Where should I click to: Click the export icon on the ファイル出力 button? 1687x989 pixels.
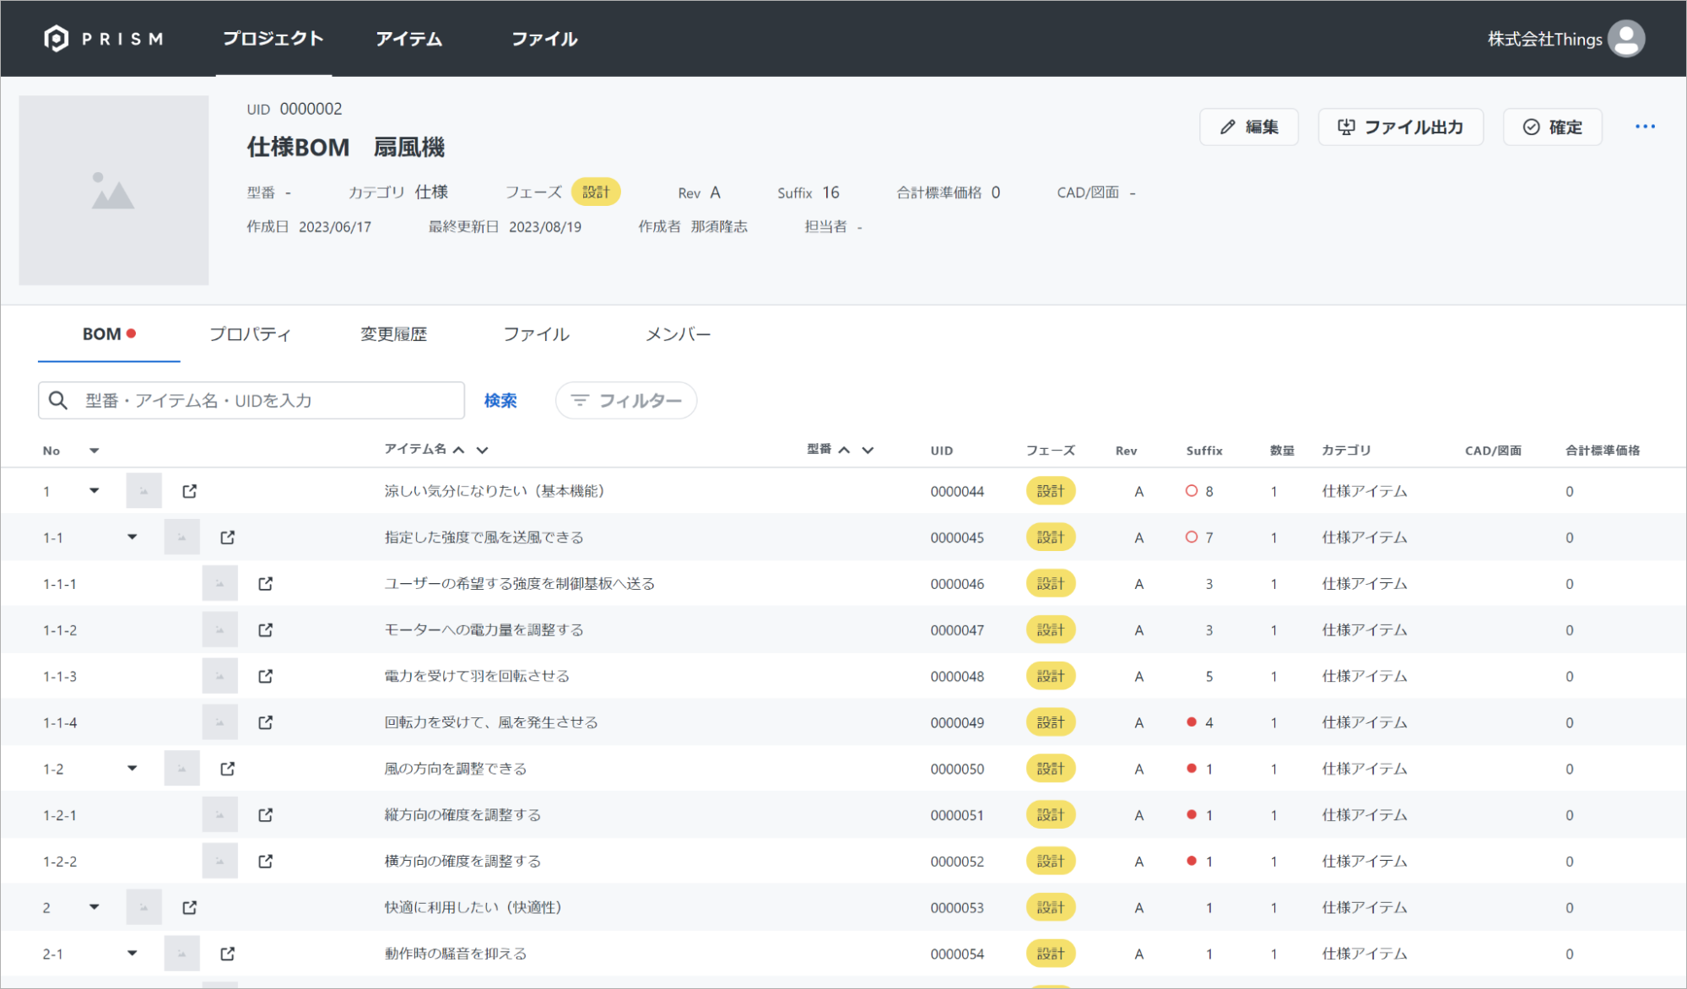click(x=1347, y=127)
